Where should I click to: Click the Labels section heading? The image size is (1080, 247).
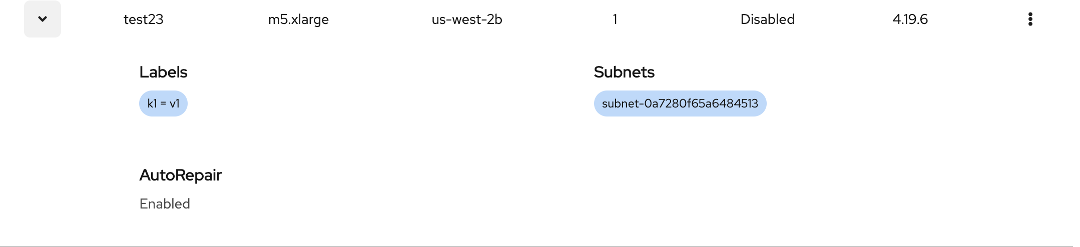163,72
